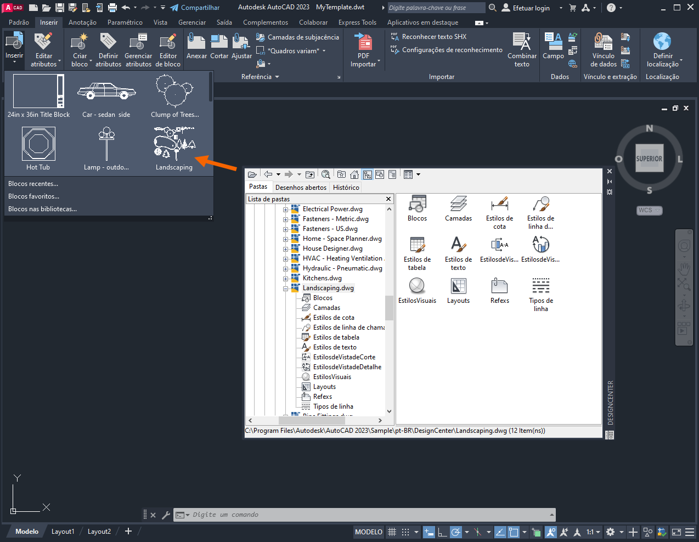Open Configurações de reconhecimento

click(446, 50)
